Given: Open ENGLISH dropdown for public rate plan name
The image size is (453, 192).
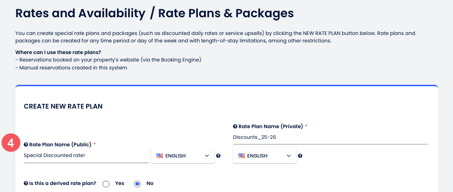Looking at the screenshot, I should point(183,156).
